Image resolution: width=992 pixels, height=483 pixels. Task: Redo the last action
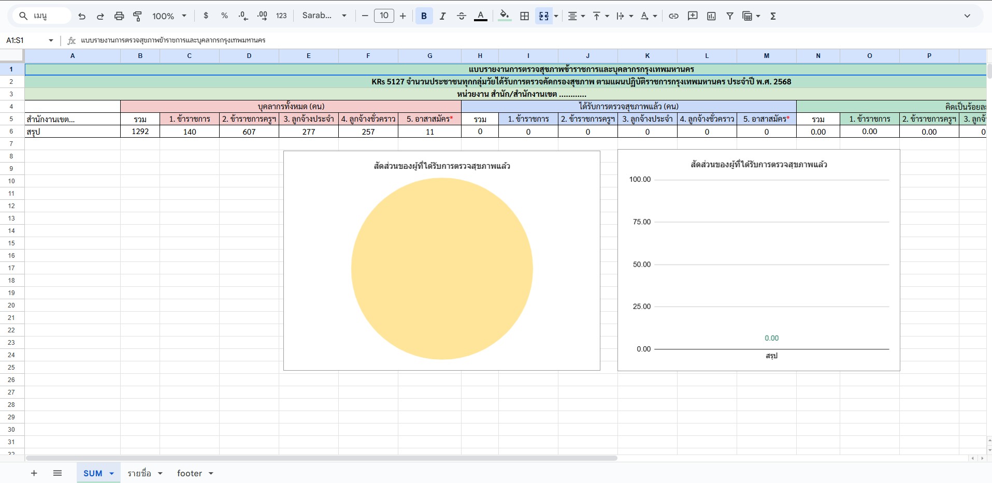(100, 16)
